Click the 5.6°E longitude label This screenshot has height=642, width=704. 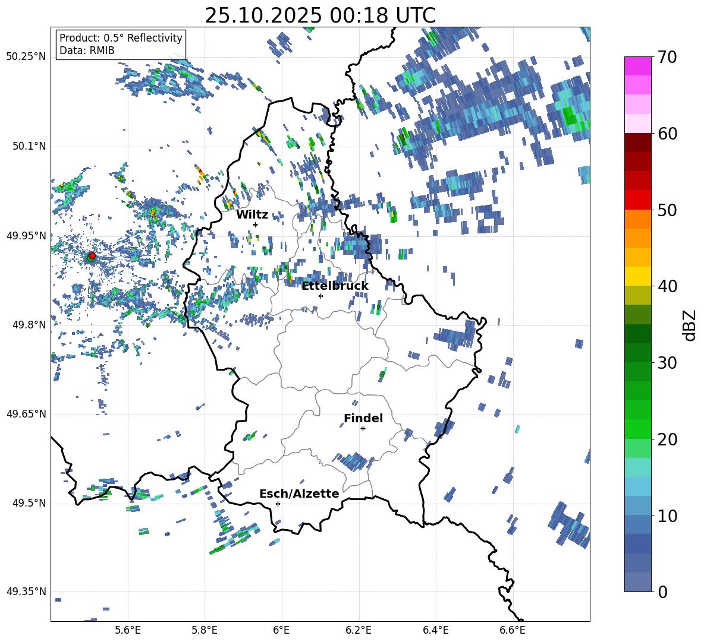(x=128, y=630)
